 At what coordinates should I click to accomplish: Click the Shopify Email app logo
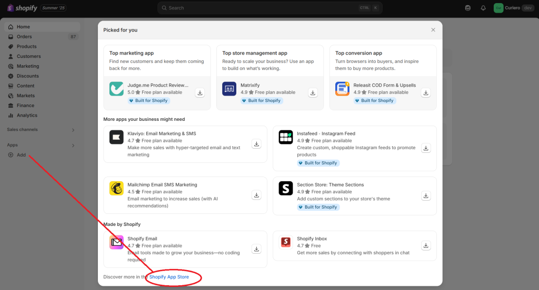pos(116,242)
